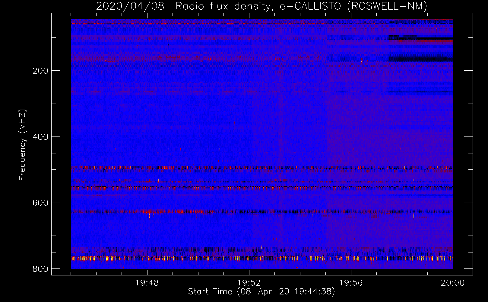This screenshot has width=488, height=302.
Task: Click the "Frequency (MHZ)" axis label
Action: (x=22, y=145)
